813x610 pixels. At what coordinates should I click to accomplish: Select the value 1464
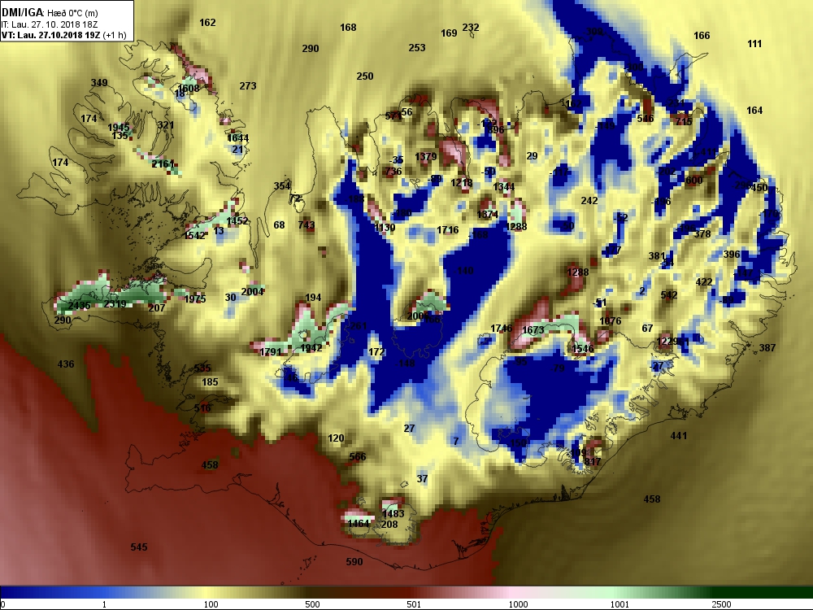point(359,523)
